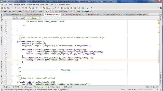This screenshot has height=91, width=163.
Task: Switch to the ShareActivity.java tab
Action: 93,14
